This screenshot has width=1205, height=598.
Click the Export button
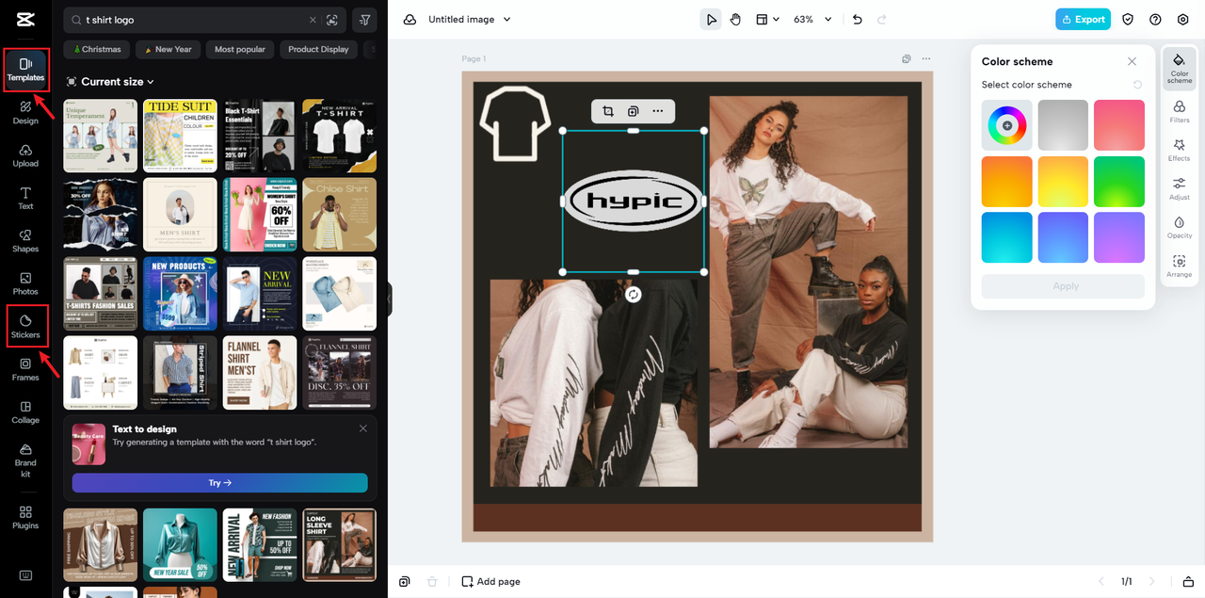click(x=1083, y=20)
